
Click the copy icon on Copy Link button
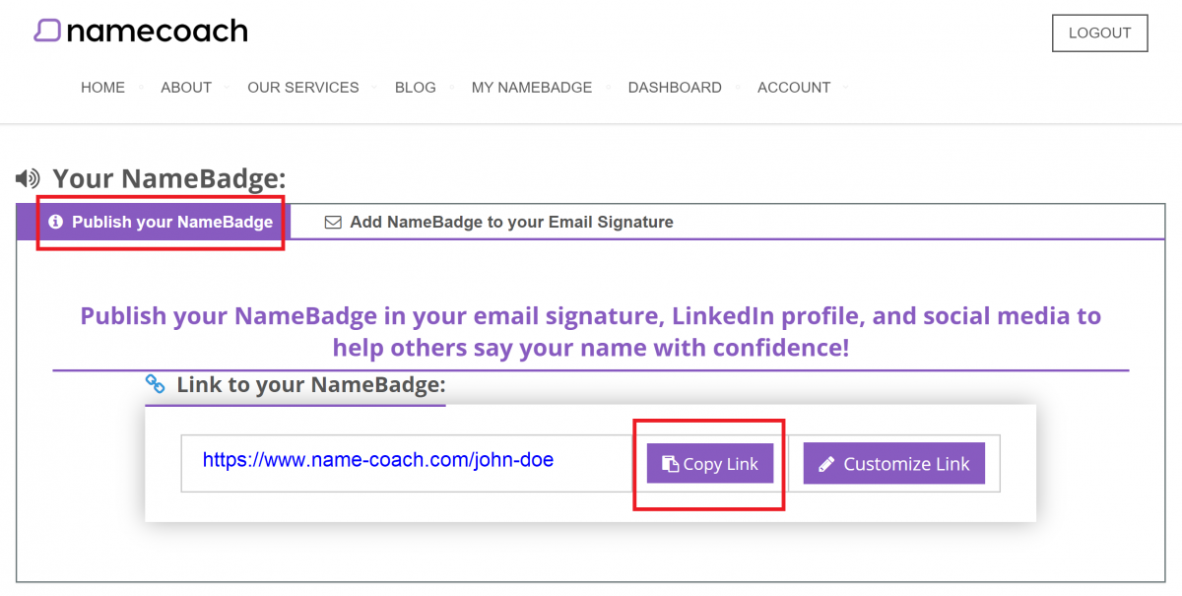(x=671, y=464)
